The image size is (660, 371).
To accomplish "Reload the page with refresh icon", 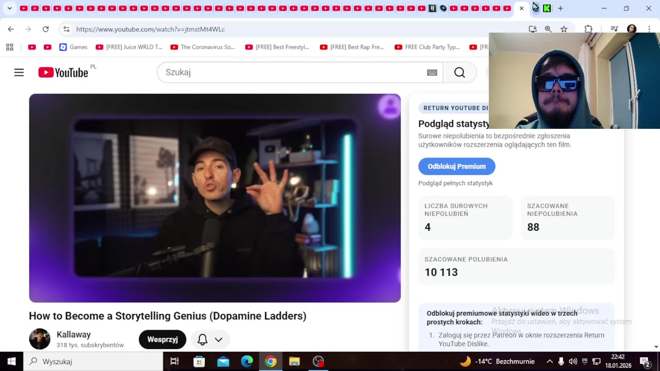I will pos(45,29).
